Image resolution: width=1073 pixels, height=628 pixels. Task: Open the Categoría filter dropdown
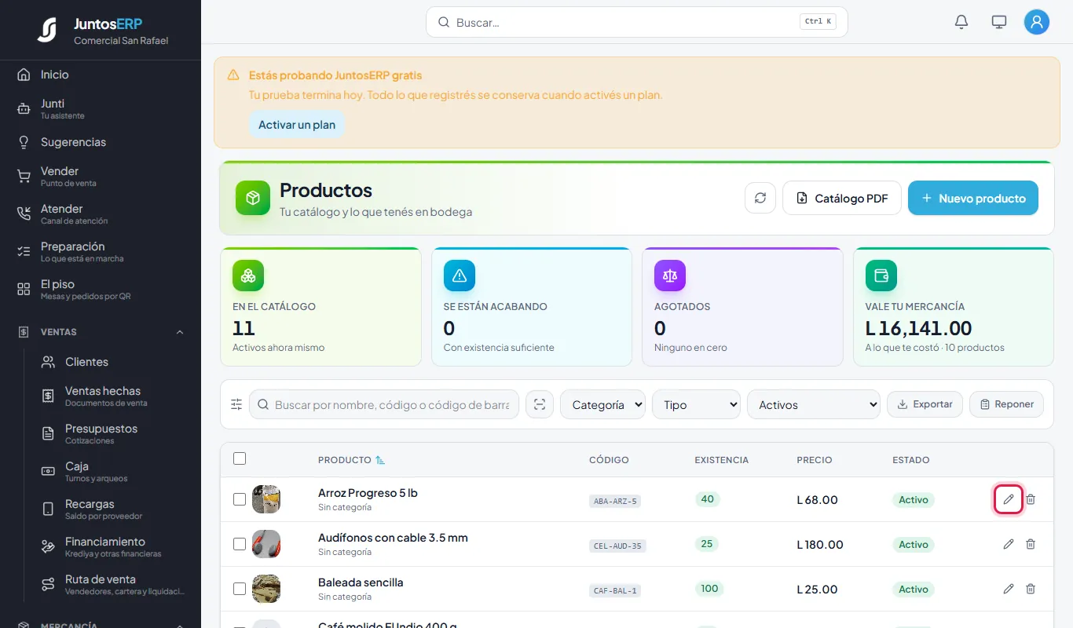[602, 404]
